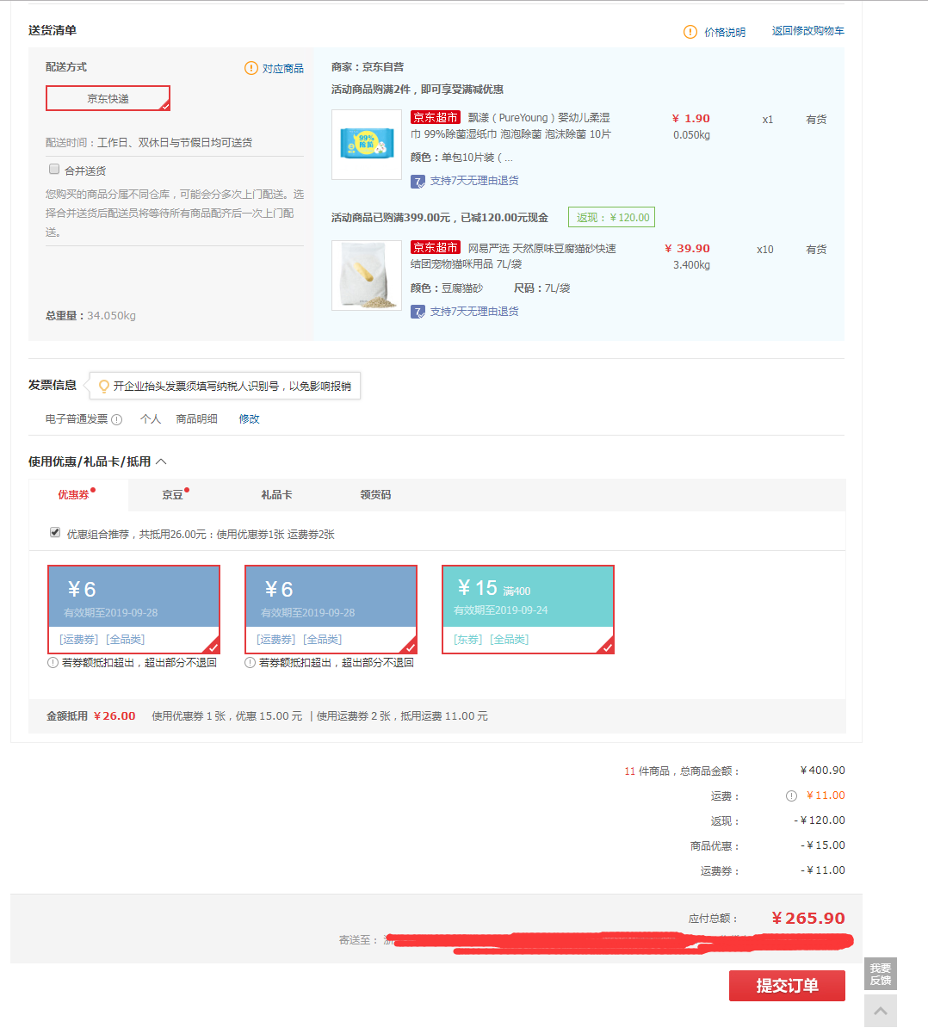The height and width of the screenshot is (1034, 928).
Task: Switch to the 优惠券 tab
Action: (77, 495)
